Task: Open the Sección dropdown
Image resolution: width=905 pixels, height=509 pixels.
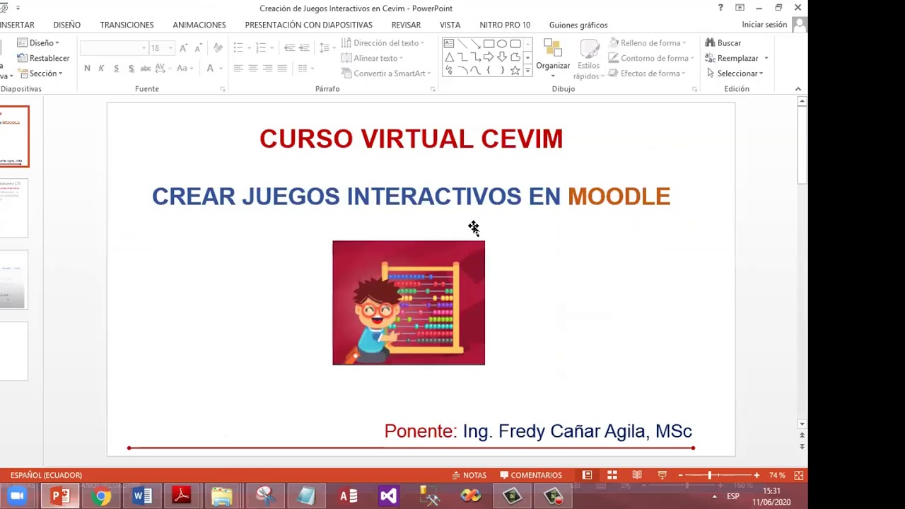Action: (41, 74)
